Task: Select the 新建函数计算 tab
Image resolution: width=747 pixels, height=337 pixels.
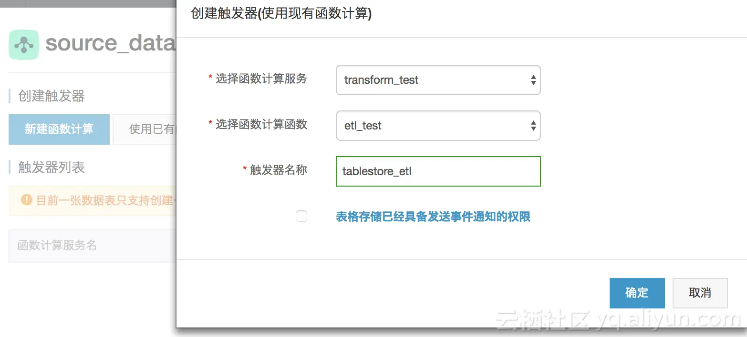Action: pos(59,129)
